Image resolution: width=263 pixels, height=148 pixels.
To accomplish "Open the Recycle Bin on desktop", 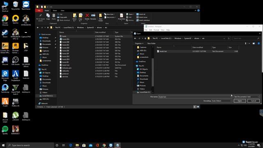I will (x=16, y=5).
